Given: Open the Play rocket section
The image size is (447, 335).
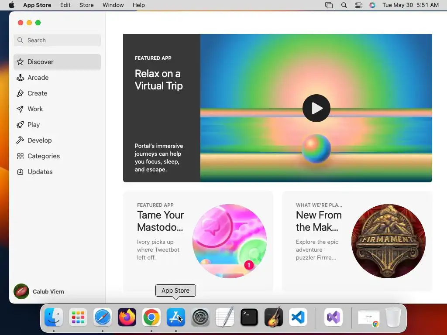Looking at the screenshot, I should [57, 124].
